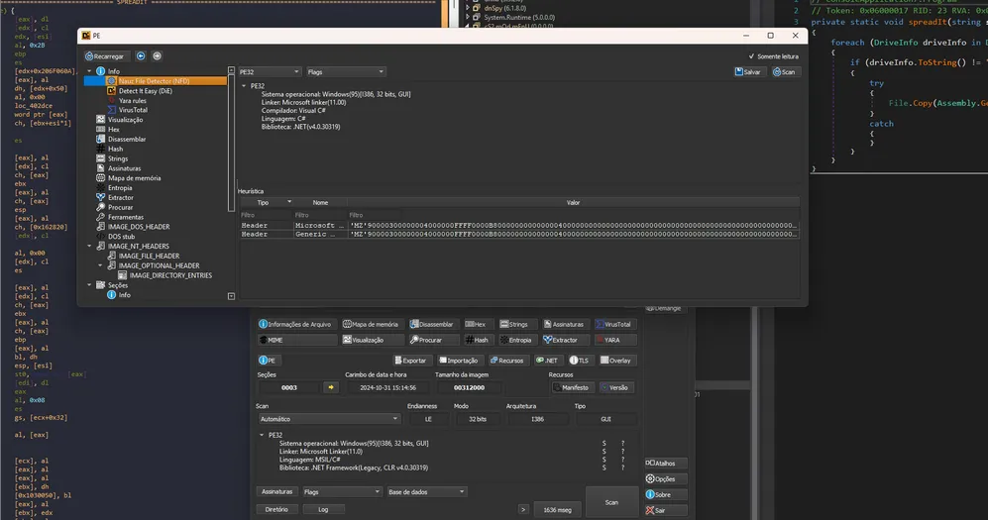Image resolution: width=988 pixels, height=520 pixels.
Task: Click the Tipo column header dropdown
Action: coord(268,202)
